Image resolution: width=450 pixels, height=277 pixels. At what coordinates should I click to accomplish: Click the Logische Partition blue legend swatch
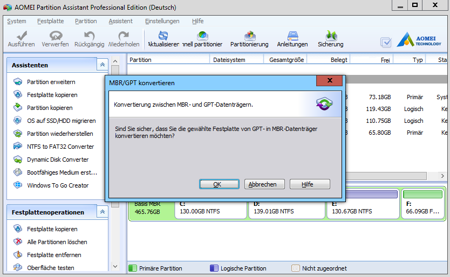tap(214, 268)
